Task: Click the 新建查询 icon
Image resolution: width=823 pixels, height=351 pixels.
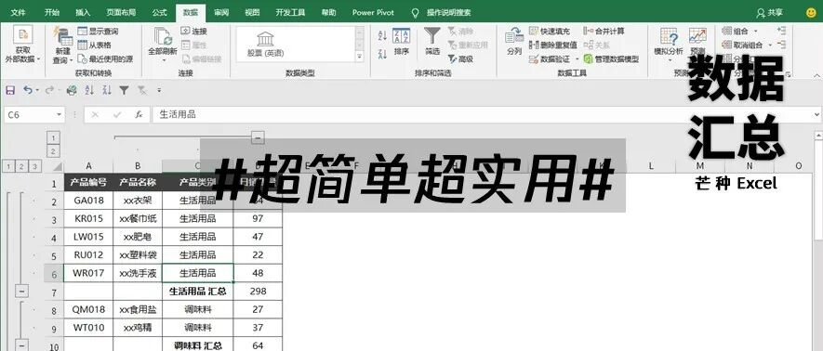Action: (x=62, y=36)
